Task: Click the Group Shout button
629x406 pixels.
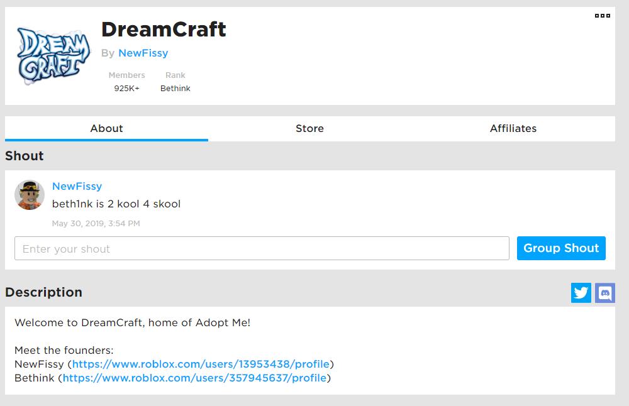Action: pos(561,248)
